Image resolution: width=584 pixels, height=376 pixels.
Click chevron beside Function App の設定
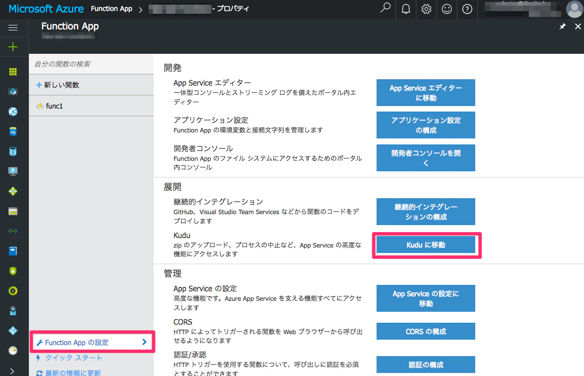point(145,342)
